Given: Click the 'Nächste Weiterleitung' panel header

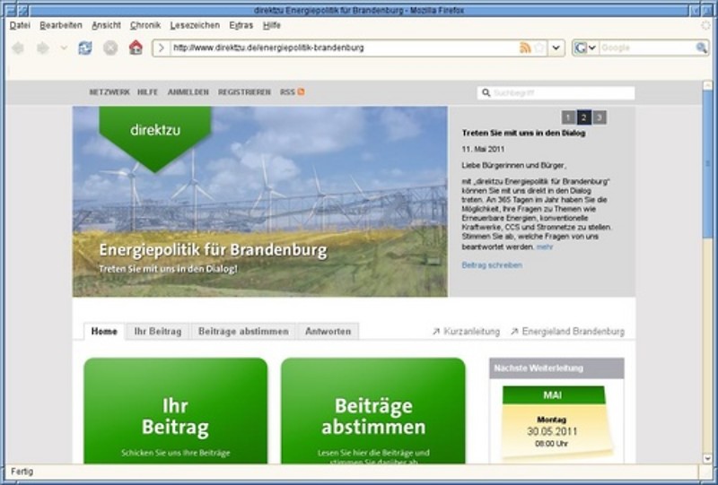Looking at the screenshot, I should pos(556,368).
